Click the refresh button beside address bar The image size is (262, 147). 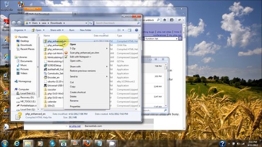pyautogui.click(x=90, y=23)
